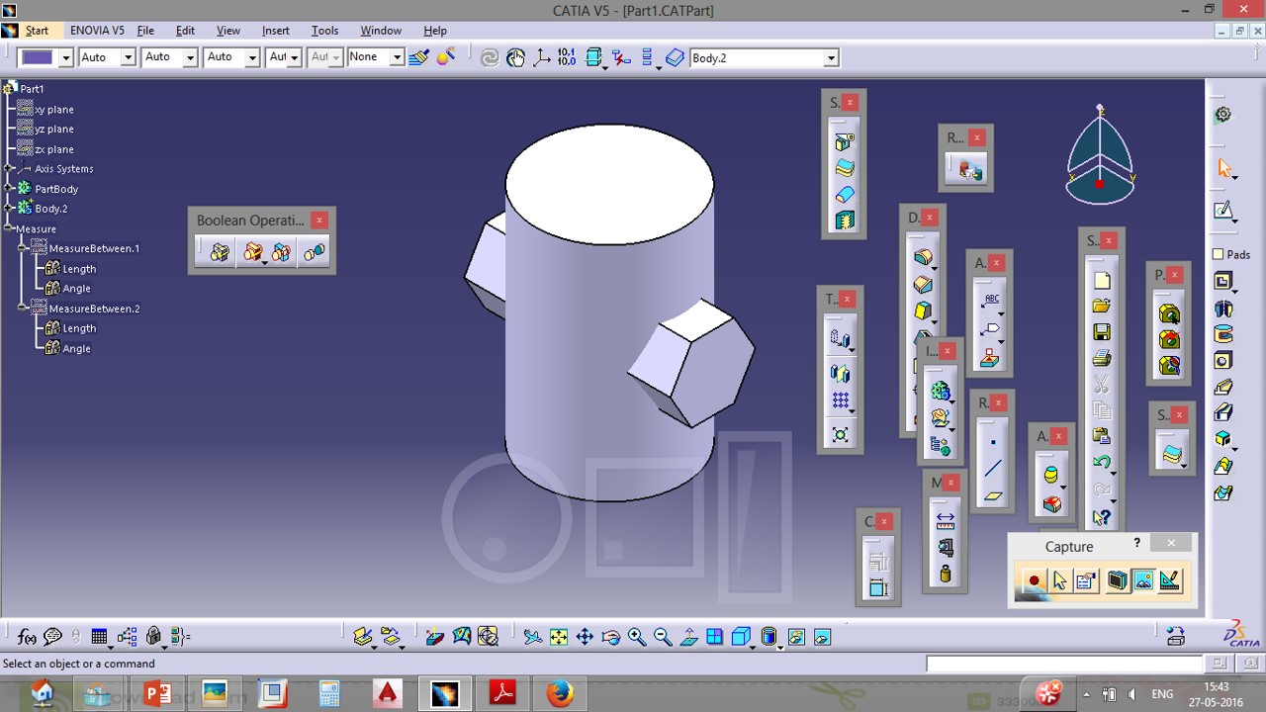Click the power input field at bottom
The height and width of the screenshot is (712, 1266).
click(x=1064, y=664)
